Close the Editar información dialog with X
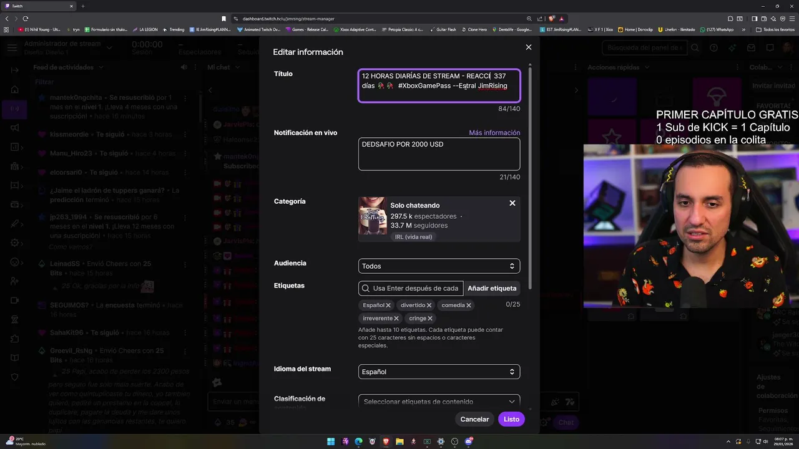This screenshot has height=449, width=799. pos(529,47)
